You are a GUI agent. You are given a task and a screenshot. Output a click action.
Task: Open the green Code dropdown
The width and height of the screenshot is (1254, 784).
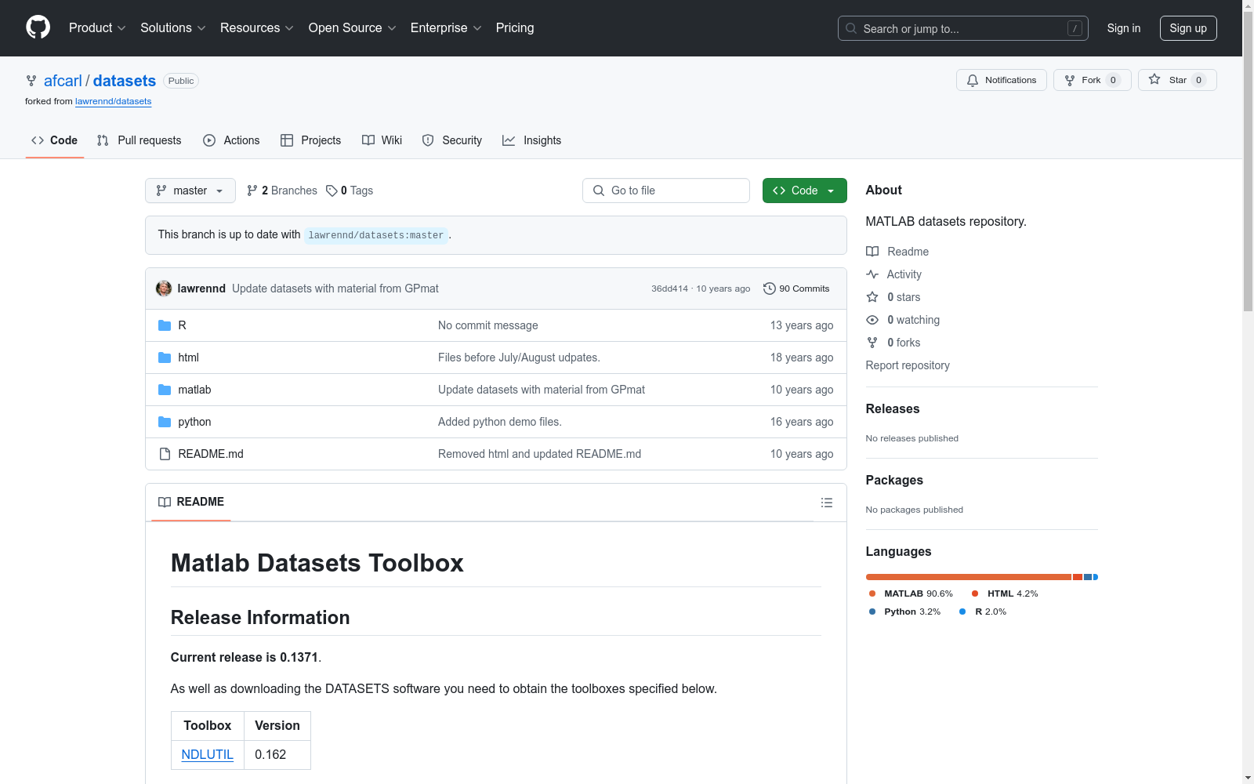click(804, 191)
